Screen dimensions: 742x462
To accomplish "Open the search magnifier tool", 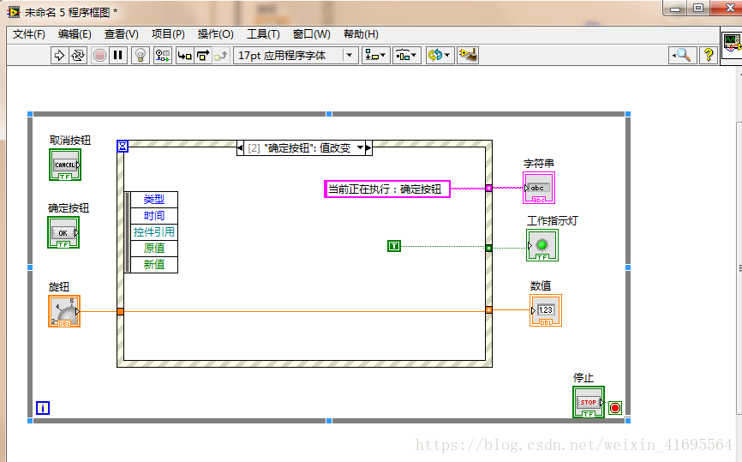I will (x=681, y=55).
